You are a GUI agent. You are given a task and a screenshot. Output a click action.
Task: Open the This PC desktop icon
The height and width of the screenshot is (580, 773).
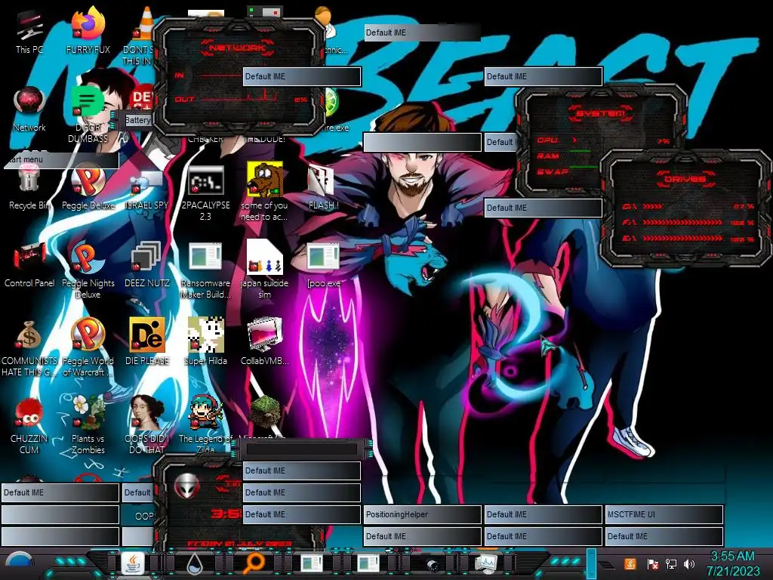(29, 30)
